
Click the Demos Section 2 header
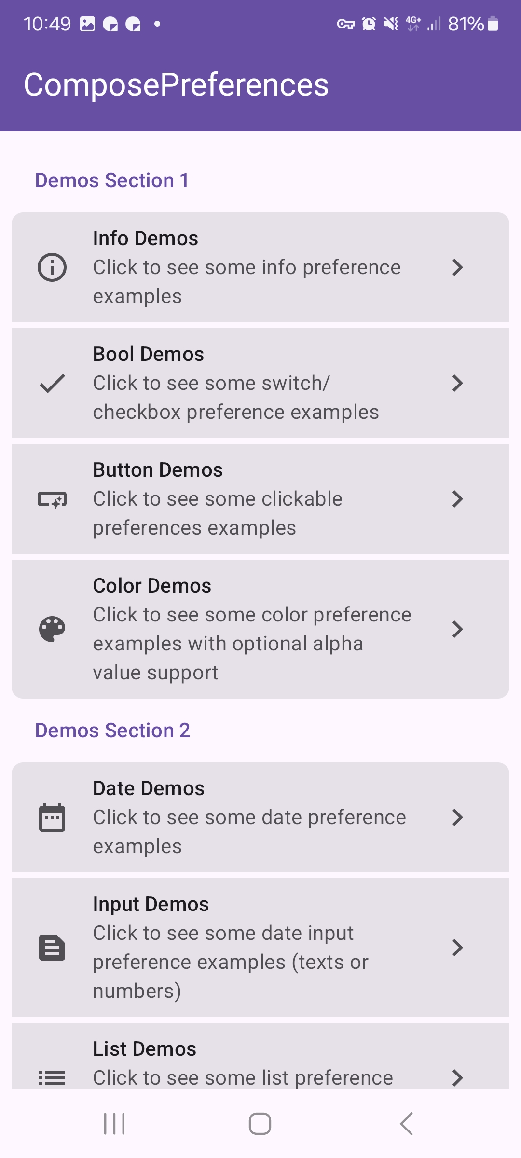tap(112, 731)
